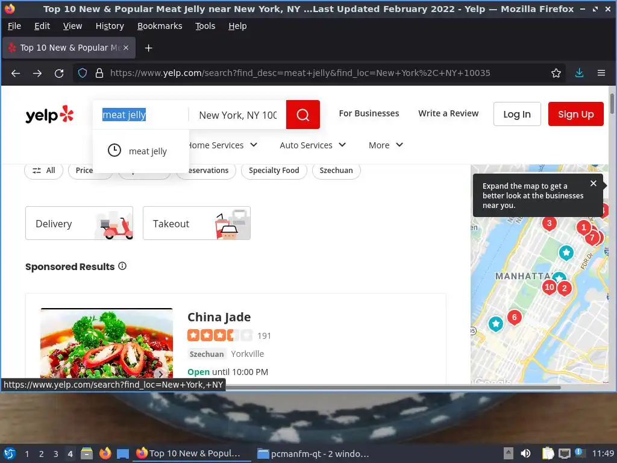617x463 pixels.
Task: Open the File menu
Action: point(14,26)
